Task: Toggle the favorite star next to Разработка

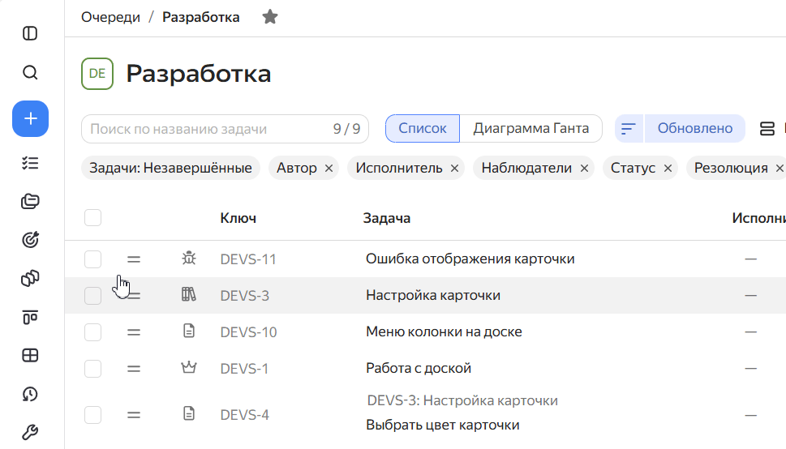Action: [270, 17]
